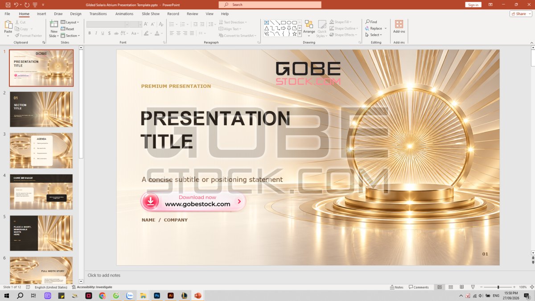Select the star shape in Shapes gallery
The width and height of the screenshot is (535, 301).
[294, 33]
